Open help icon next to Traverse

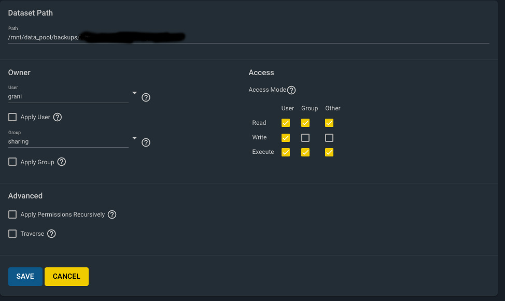click(51, 234)
